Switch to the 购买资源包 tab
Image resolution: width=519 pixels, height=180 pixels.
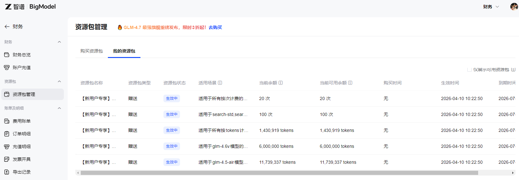coord(92,51)
